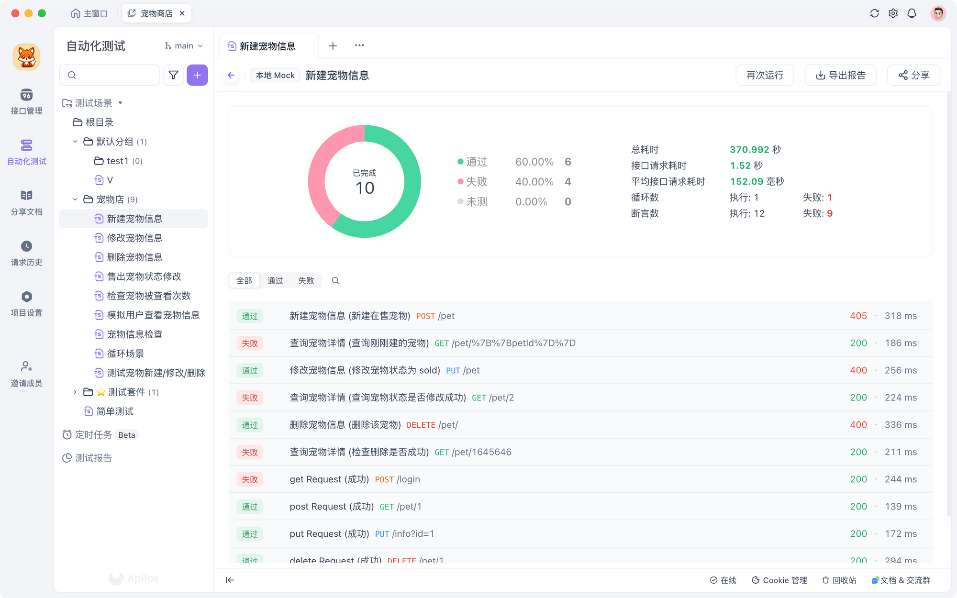Expand the 测试套件 folder

click(x=75, y=392)
